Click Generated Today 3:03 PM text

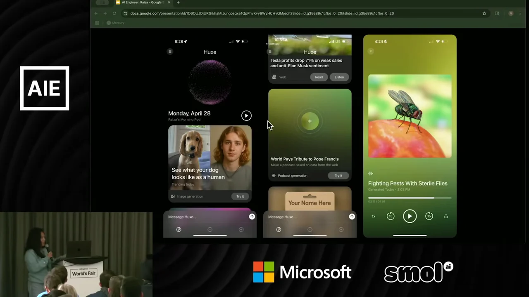point(389,190)
